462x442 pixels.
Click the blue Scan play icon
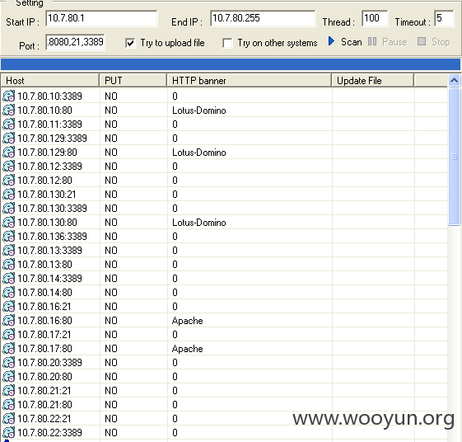click(x=331, y=41)
